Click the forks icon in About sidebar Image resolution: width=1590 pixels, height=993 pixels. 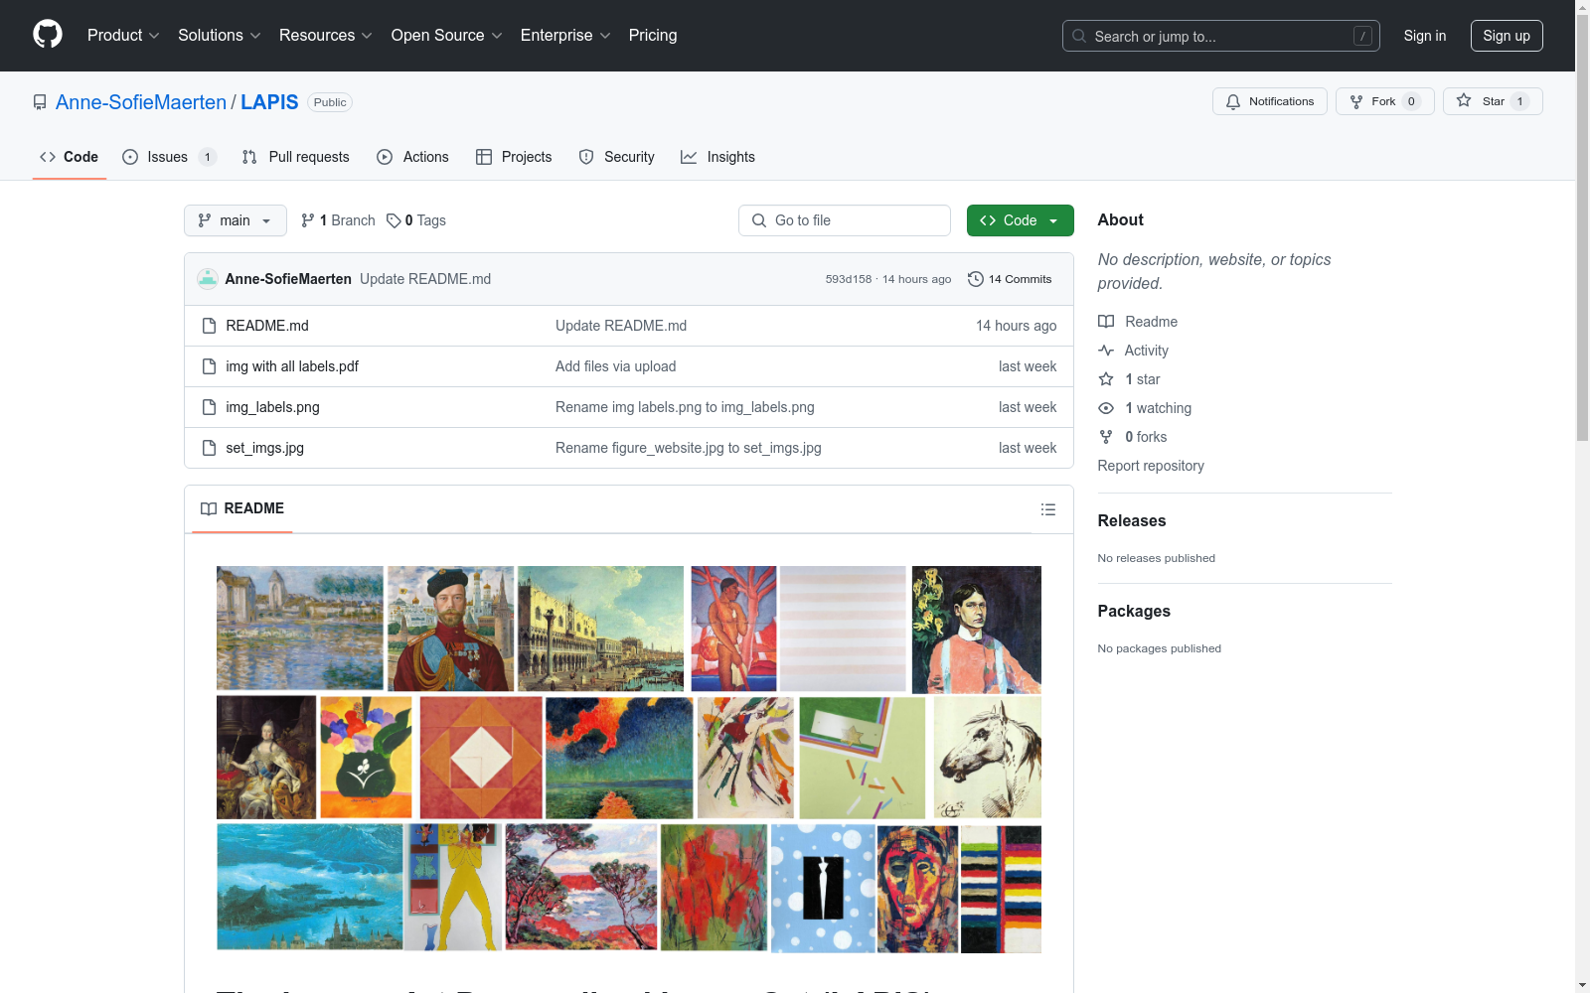click(x=1106, y=437)
